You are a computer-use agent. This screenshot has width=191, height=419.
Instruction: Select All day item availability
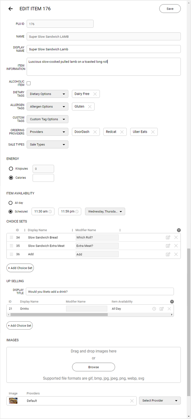(10, 203)
